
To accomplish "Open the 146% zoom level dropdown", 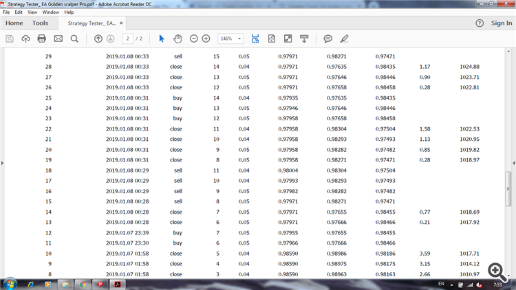I will 230,38.
